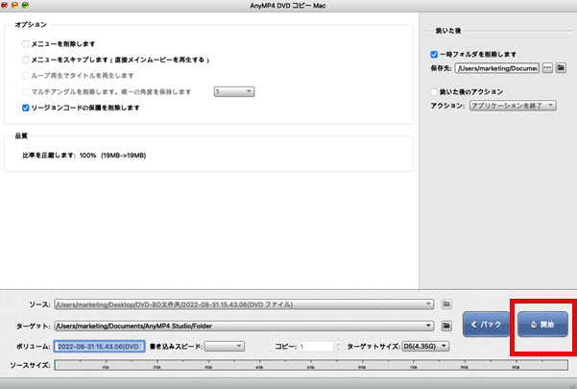Screen dimensions: 577x389
Task: Enable 'メニューを削除します' checkbox
Action: [25, 44]
